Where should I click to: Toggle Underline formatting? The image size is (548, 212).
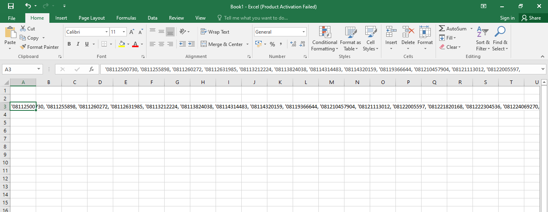coord(87,44)
